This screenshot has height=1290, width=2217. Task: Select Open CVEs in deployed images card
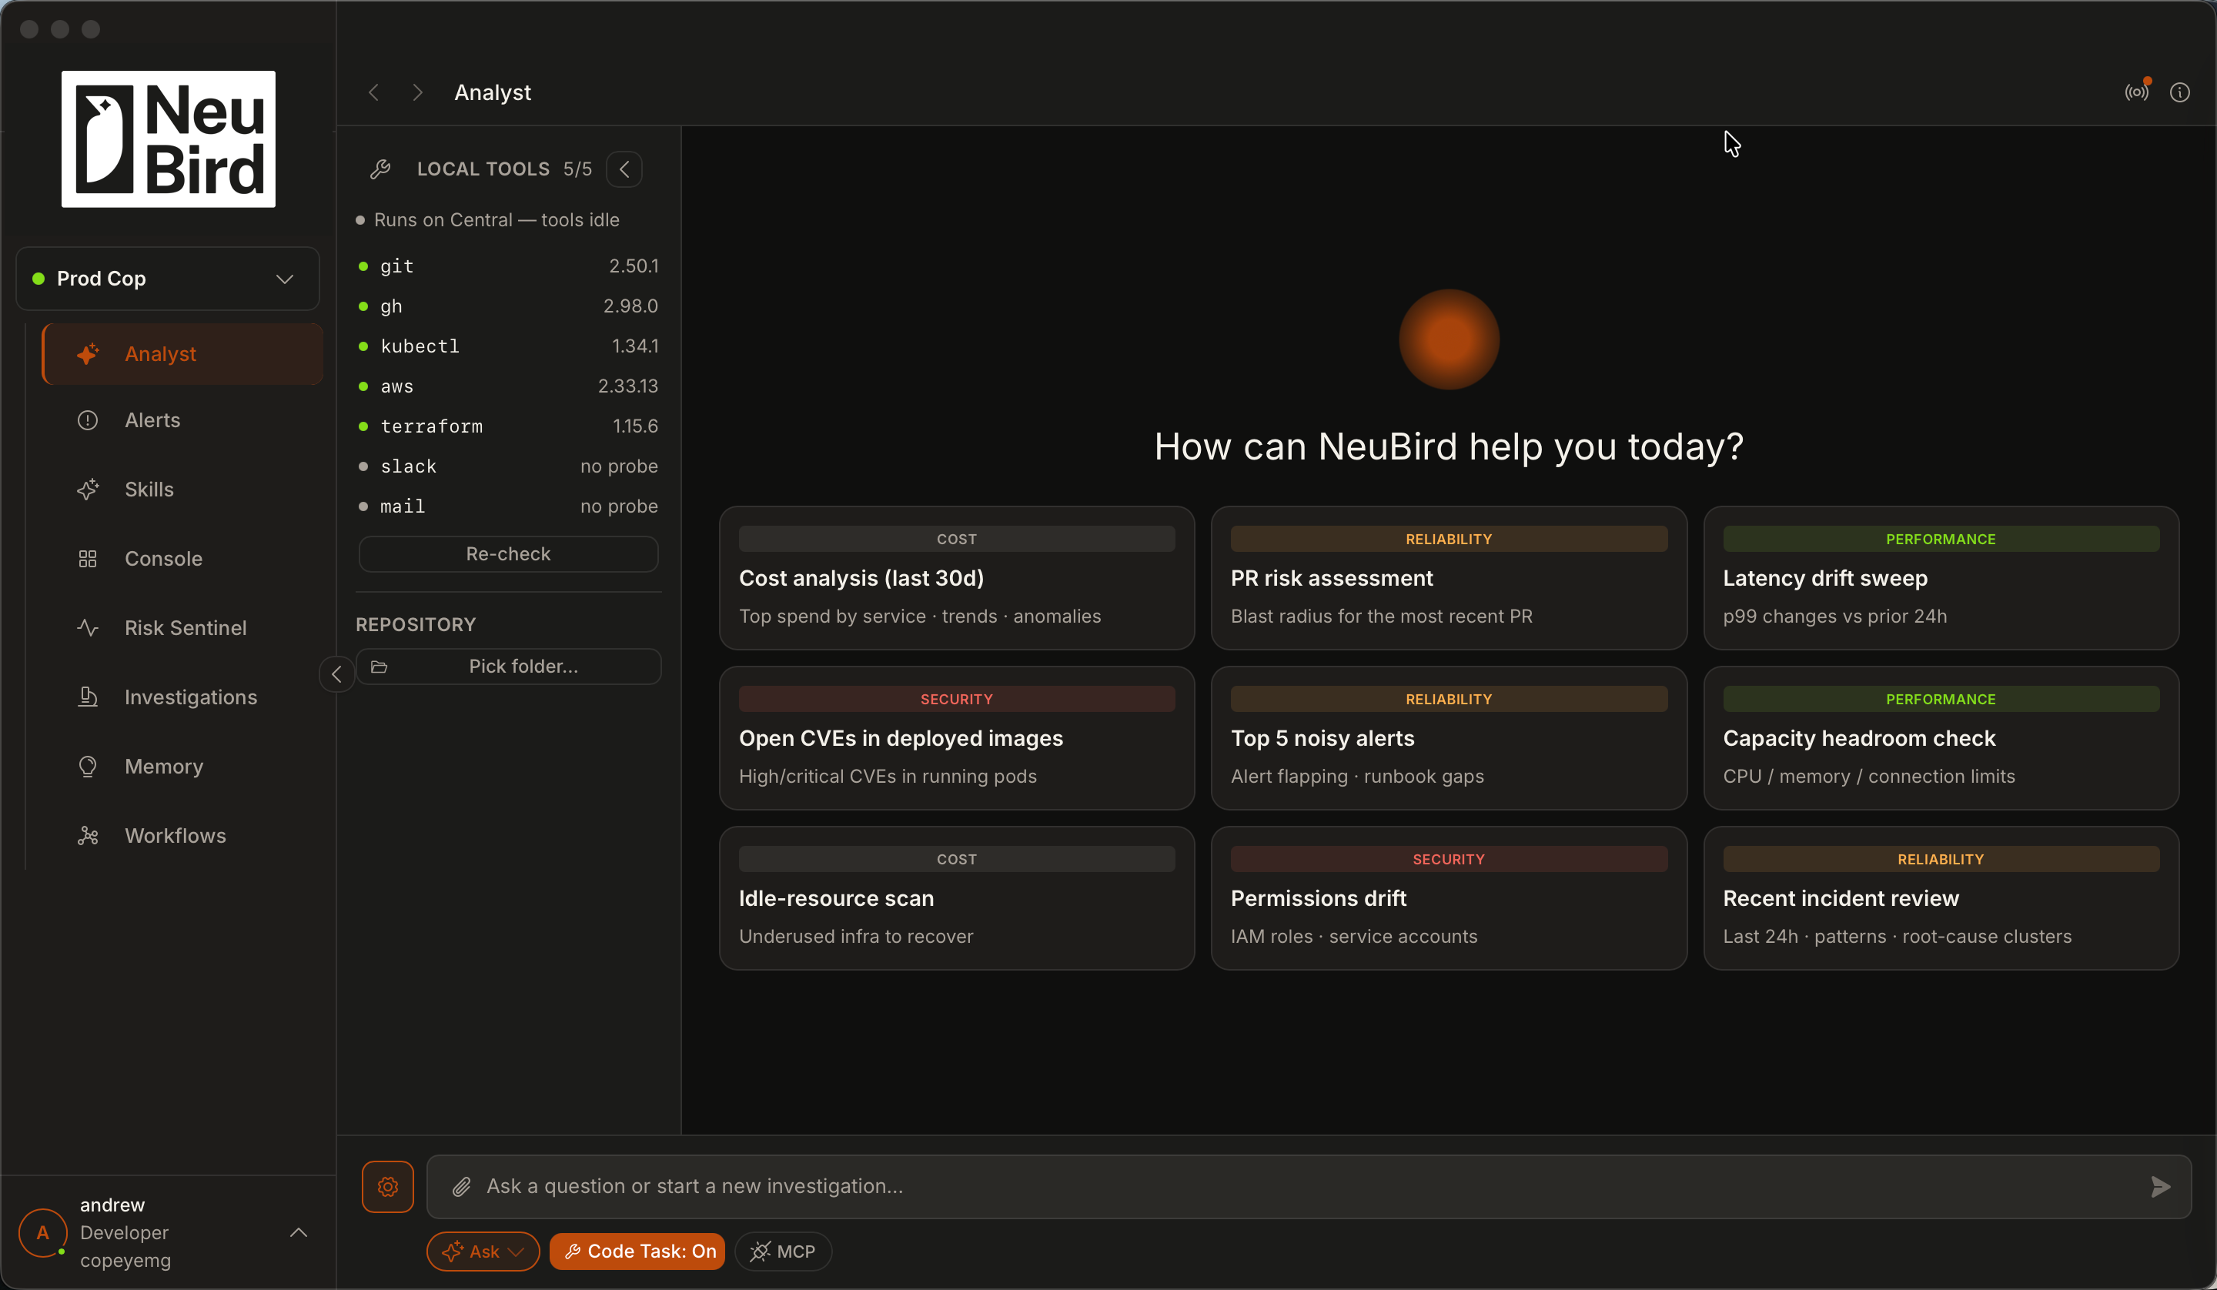956,738
